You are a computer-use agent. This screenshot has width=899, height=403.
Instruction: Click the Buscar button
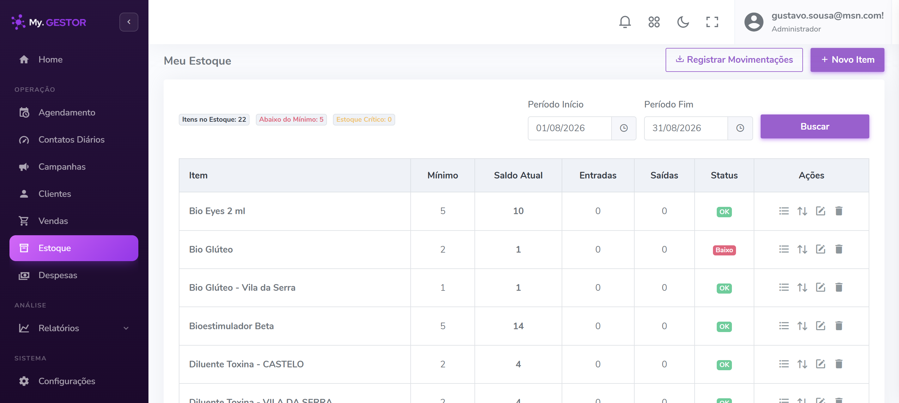tap(815, 126)
